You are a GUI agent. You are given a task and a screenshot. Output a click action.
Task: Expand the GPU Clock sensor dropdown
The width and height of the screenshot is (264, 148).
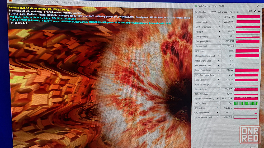(219, 17)
